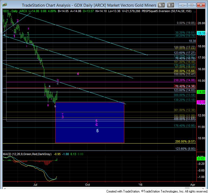
Task: Select the 176.40% (10.95) Fibonacci label
Action: 184,126
